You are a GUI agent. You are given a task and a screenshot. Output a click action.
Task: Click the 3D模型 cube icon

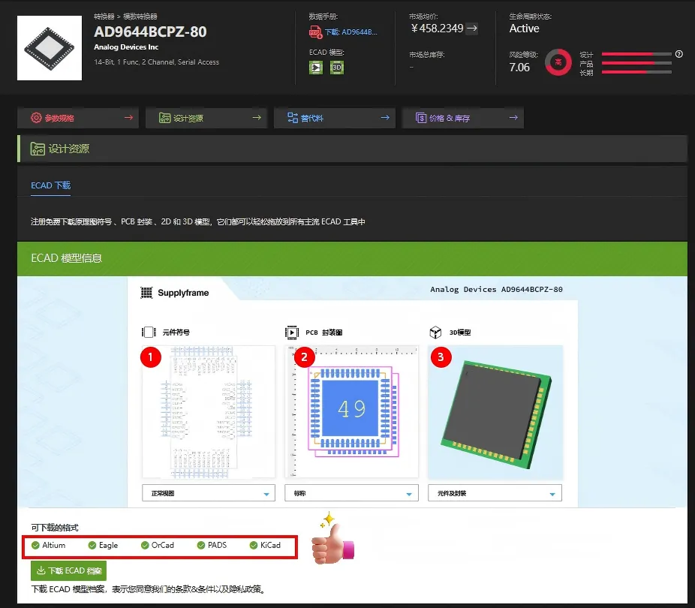coord(435,332)
